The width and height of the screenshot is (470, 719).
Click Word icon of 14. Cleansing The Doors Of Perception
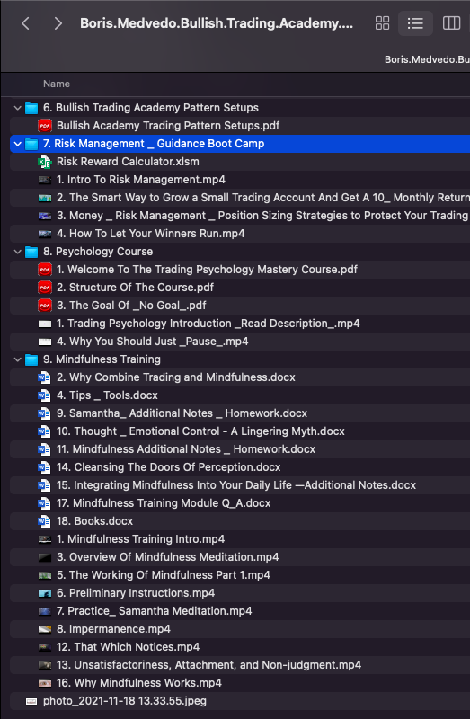pyautogui.click(x=44, y=467)
